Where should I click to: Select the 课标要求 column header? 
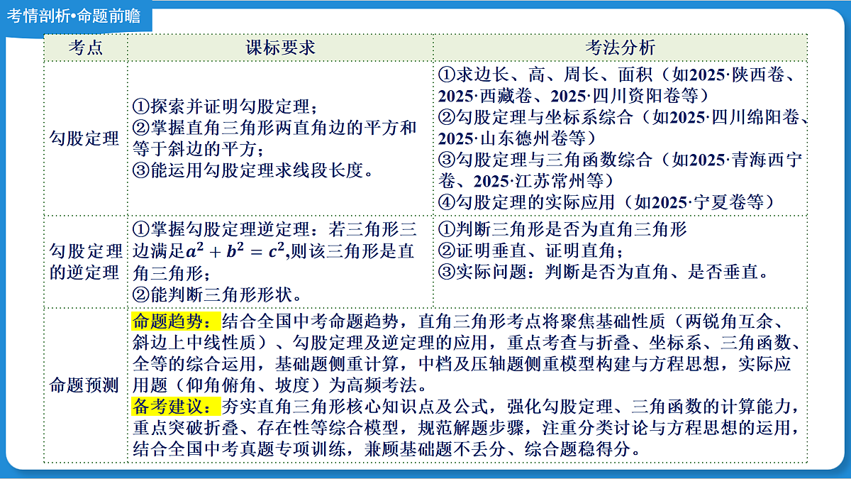tap(280, 48)
